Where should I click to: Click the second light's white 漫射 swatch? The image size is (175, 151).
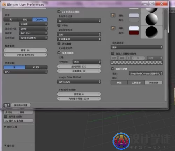point(134,28)
